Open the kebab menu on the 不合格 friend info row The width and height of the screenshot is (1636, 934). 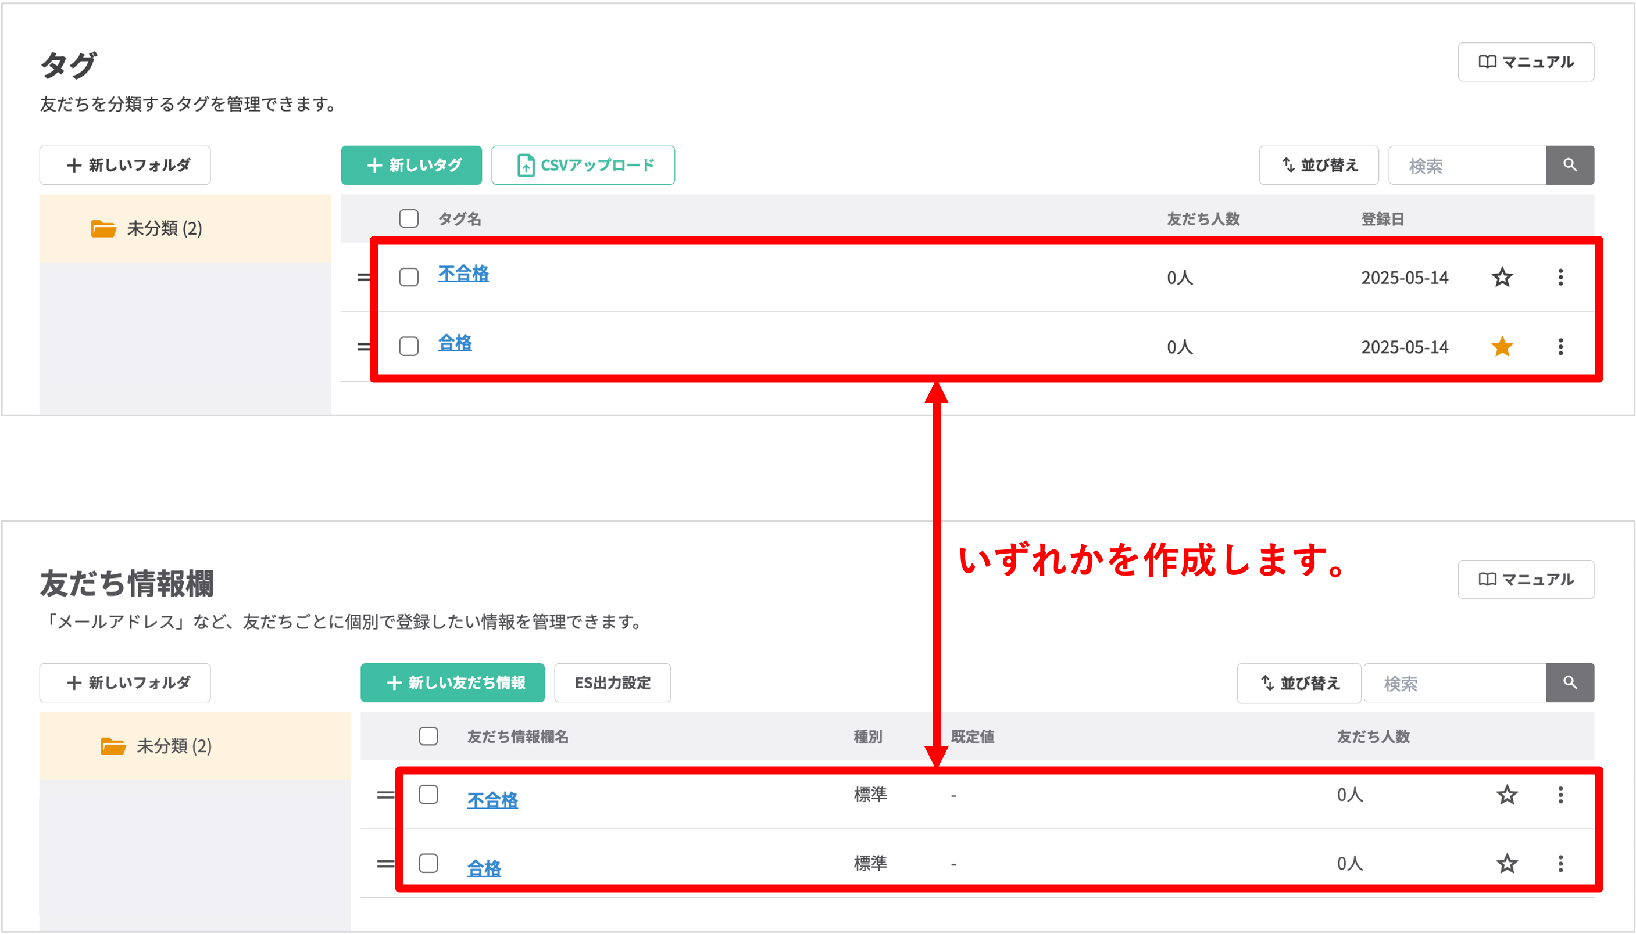[x=1560, y=794]
